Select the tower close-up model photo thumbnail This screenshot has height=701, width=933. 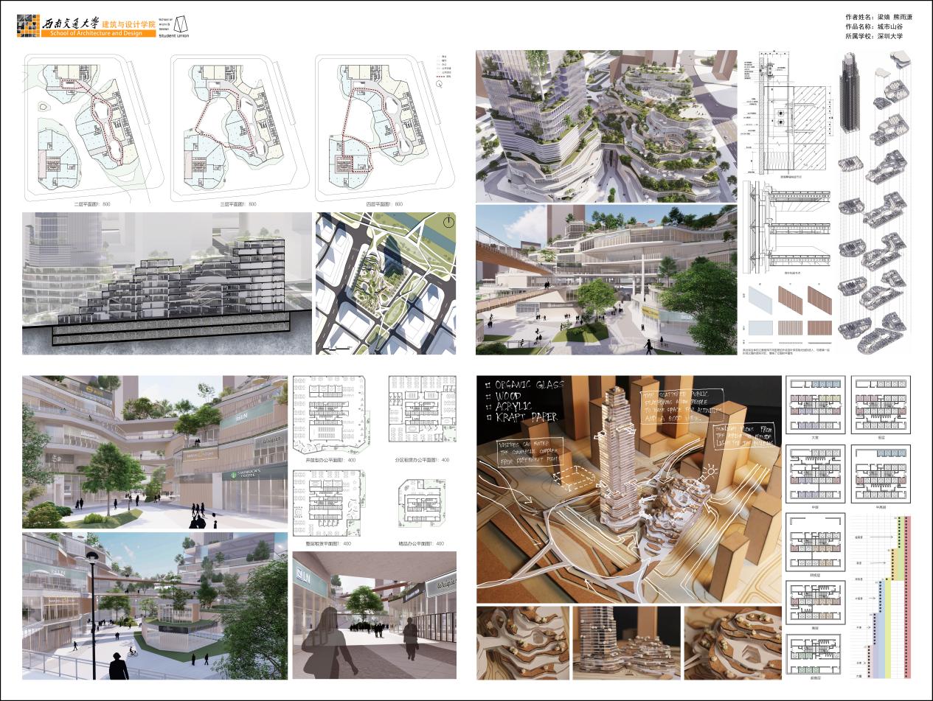point(627,641)
